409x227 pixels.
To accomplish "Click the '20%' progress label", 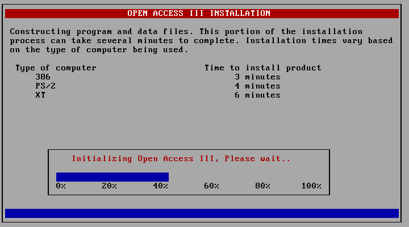I will point(109,186).
